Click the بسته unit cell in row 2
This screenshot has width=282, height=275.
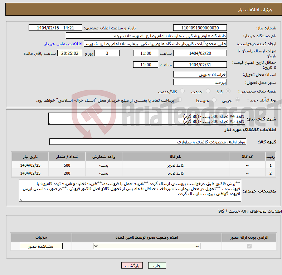104,173
